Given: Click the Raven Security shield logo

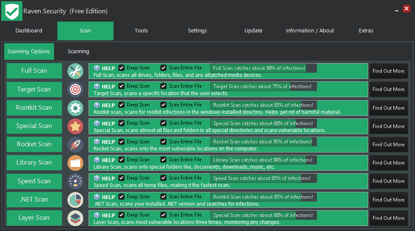Looking at the screenshot, I should pyautogui.click(x=12, y=11).
